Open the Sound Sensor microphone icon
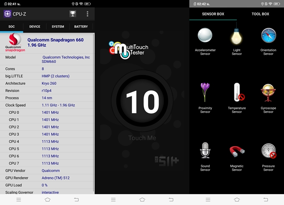Image resolution: width=284 pixels, height=205 pixels. (x=205, y=150)
